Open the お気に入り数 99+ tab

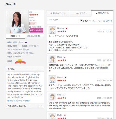34,36
